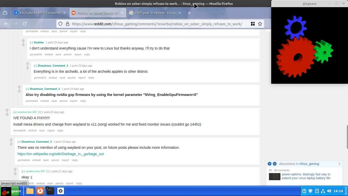View site security info via the padlock
This screenshot has height=196, width=348.
68,24
